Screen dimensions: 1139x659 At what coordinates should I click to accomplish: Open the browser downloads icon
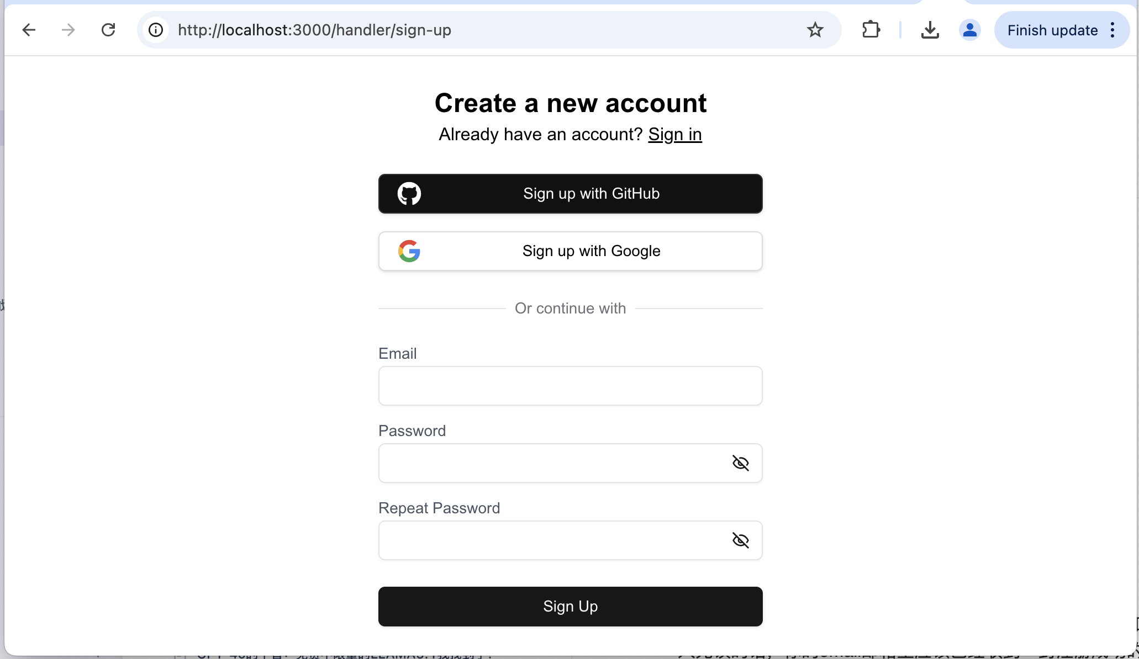coord(930,30)
